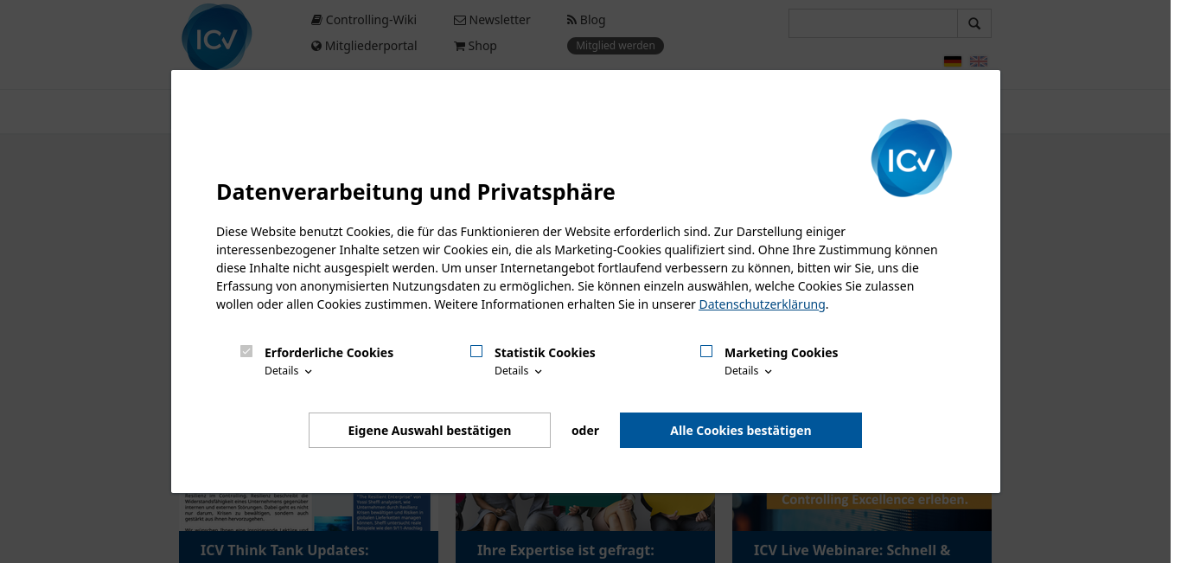Focus the search input field
This screenshot has height=563, width=1181.
click(873, 23)
